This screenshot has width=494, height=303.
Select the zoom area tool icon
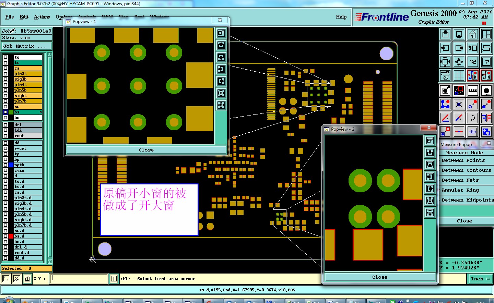tap(459, 90)
